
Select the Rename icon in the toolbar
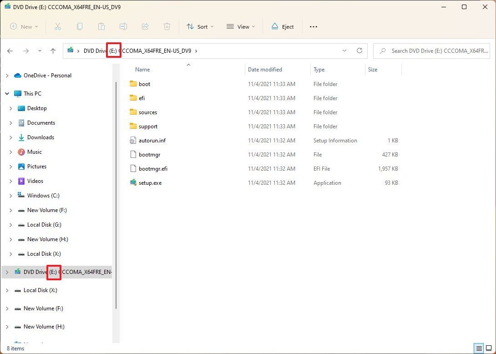123,26
